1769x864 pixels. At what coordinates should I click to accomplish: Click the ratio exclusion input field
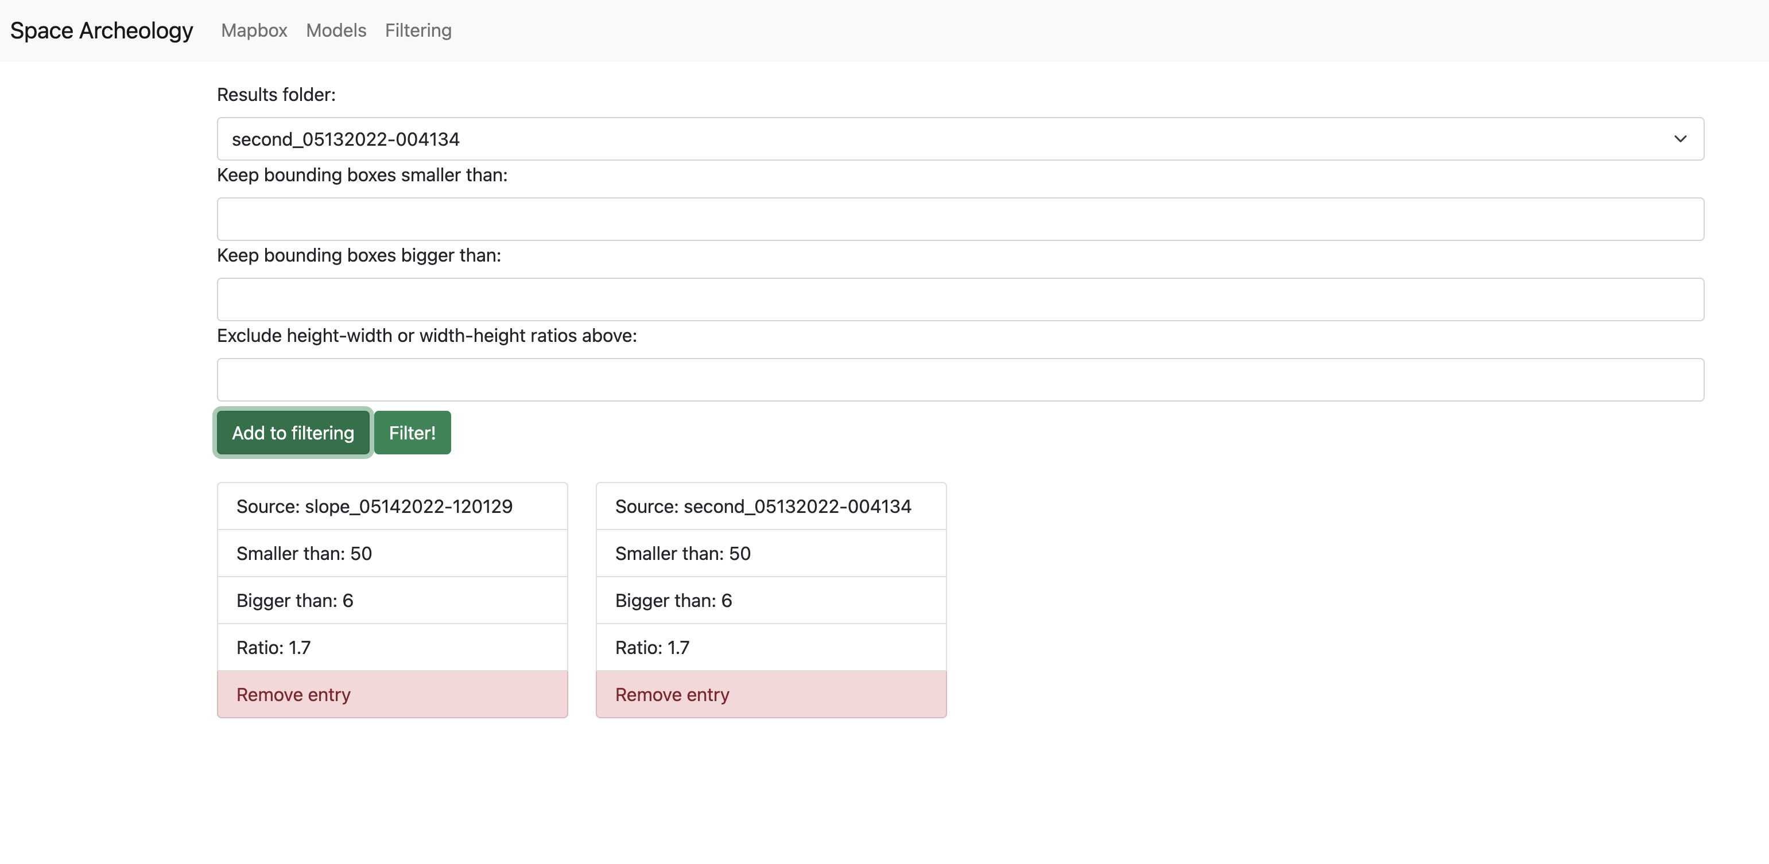959,379
